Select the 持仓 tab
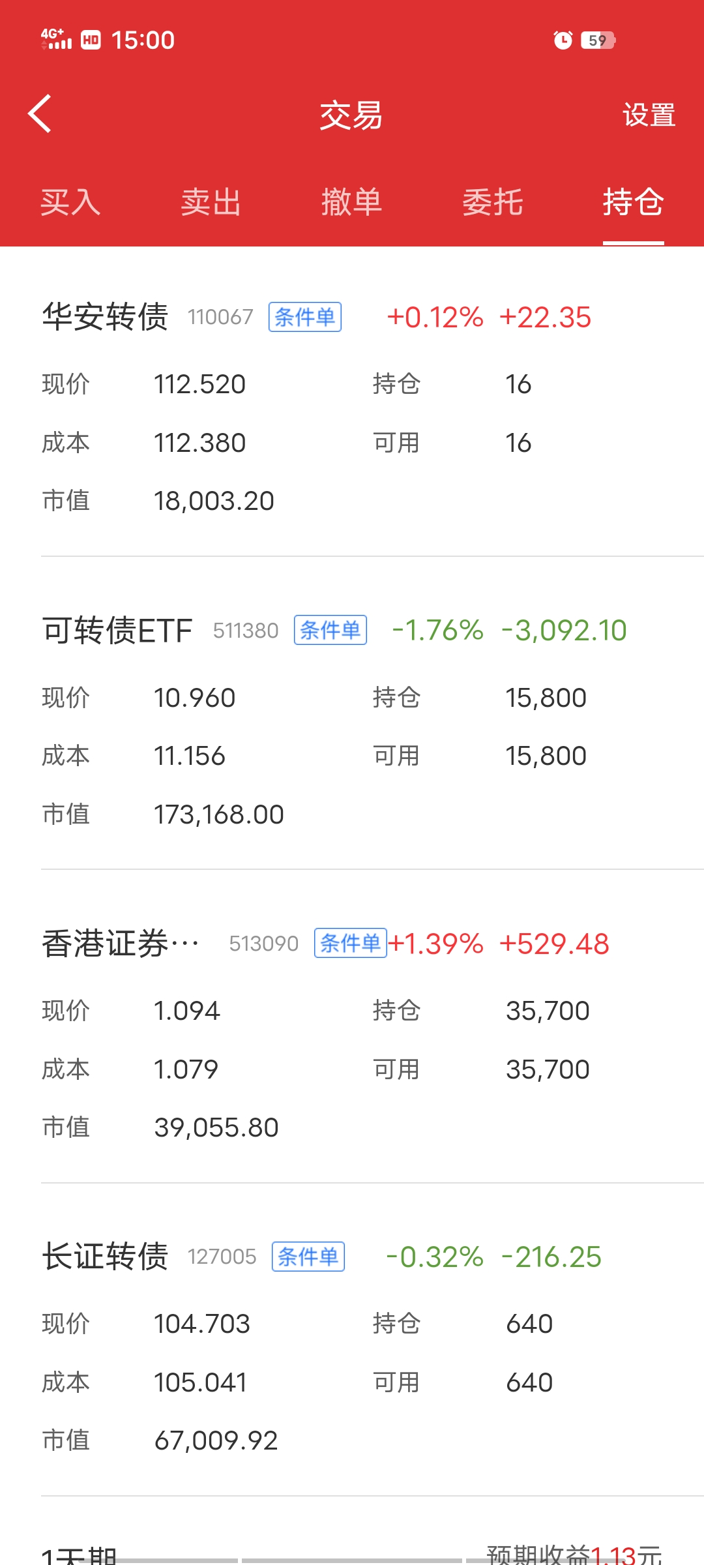 coord(633,202)
